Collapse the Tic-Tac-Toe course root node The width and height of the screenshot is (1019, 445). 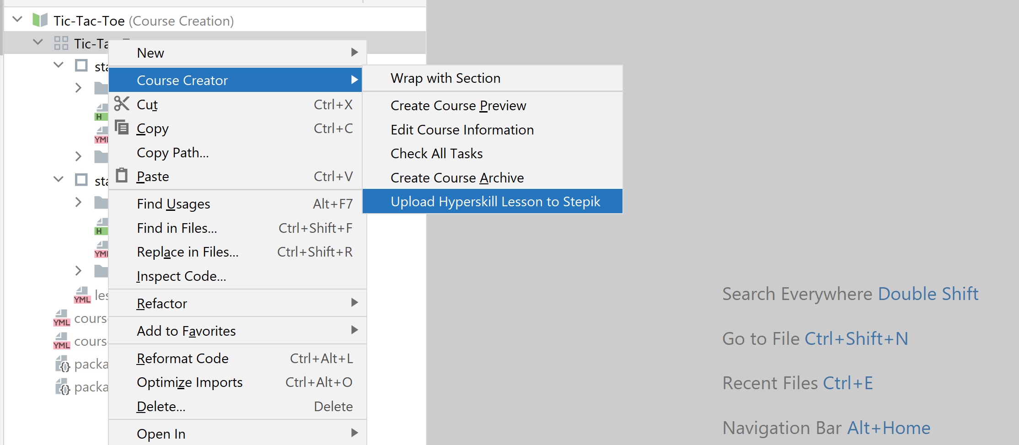coord(17,19)
